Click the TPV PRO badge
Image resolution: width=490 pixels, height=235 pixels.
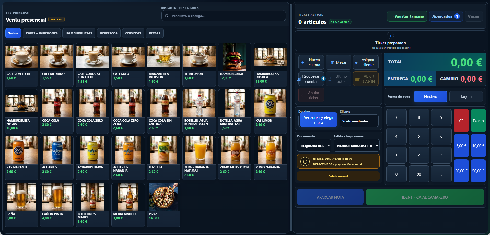coord(56,19)
